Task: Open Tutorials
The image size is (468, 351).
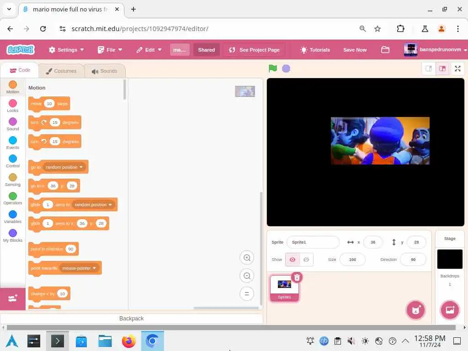Action: point(315,50)
